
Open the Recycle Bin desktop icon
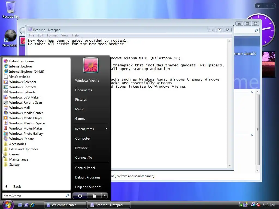11,10
